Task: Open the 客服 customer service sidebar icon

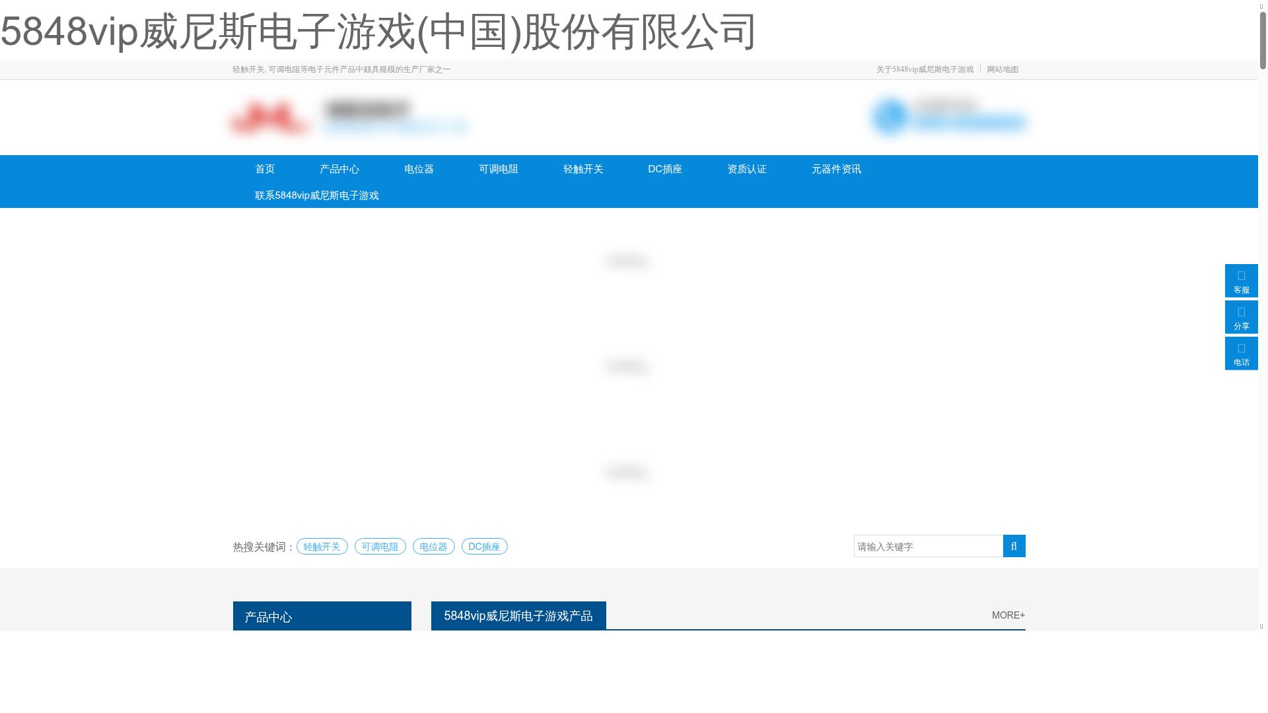Action: pos(1242,280)
